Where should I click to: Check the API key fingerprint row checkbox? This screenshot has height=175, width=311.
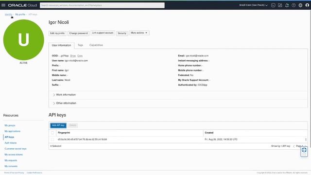52,140
